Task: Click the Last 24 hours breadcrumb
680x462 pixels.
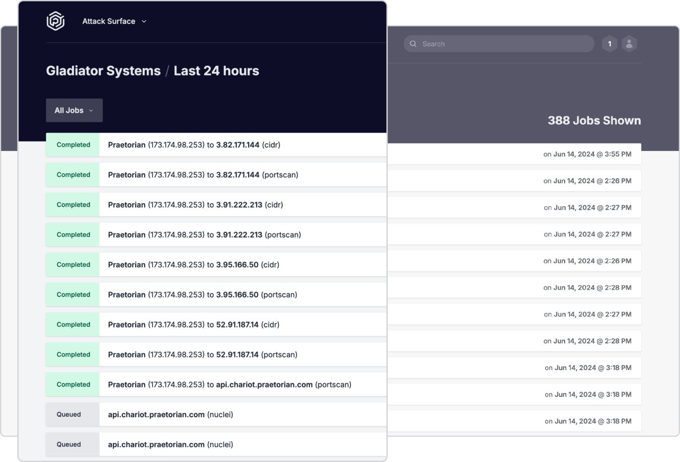Action: (216, 71)
